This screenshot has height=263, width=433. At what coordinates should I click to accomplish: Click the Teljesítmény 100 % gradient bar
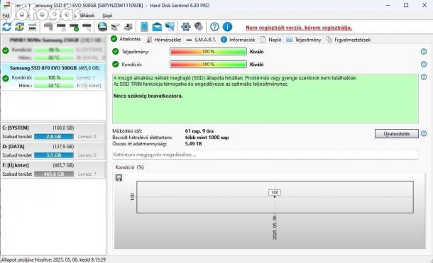pyautogui.click(x=208, y=52)
